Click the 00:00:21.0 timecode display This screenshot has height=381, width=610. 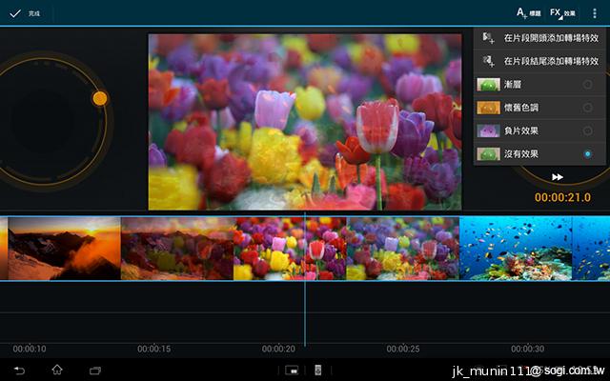562,197
